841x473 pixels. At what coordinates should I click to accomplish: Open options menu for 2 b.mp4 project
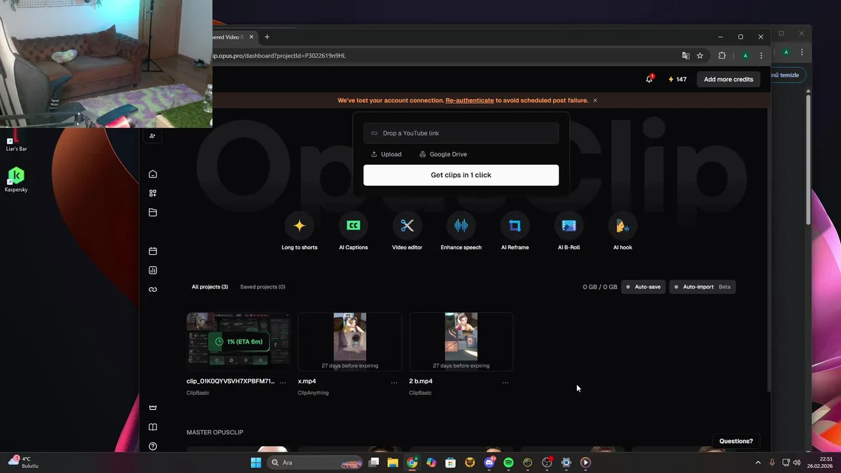tap(505, 382)
